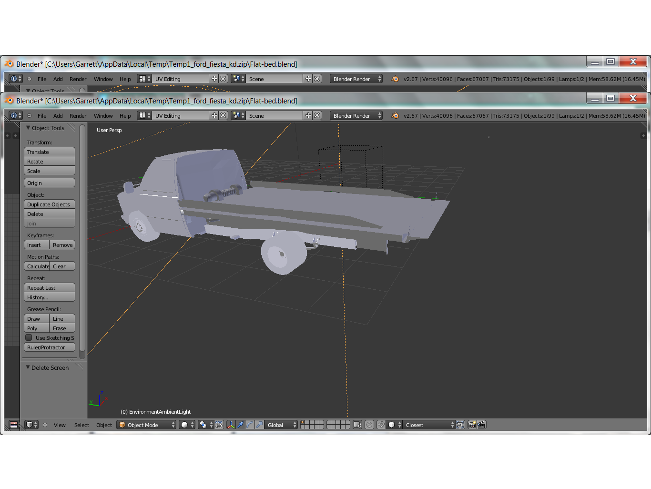Open the File menu in the front window

click(x=42, y=116)
